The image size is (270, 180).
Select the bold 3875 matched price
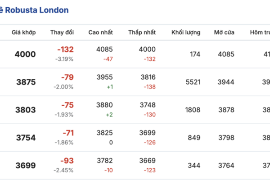[25, 82]
